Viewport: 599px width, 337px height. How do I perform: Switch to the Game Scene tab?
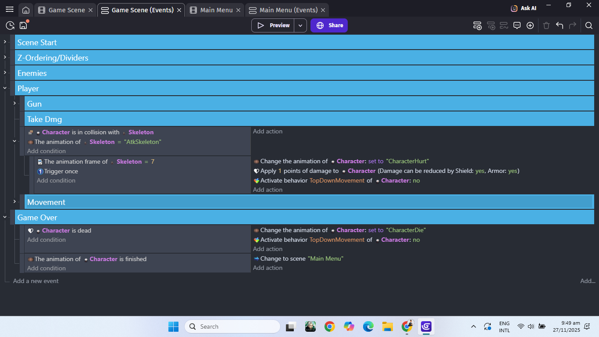point(66,10)
